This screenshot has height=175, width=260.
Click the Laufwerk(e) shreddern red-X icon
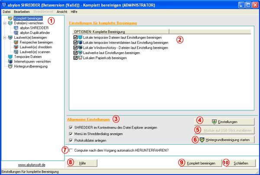point(16,47)
